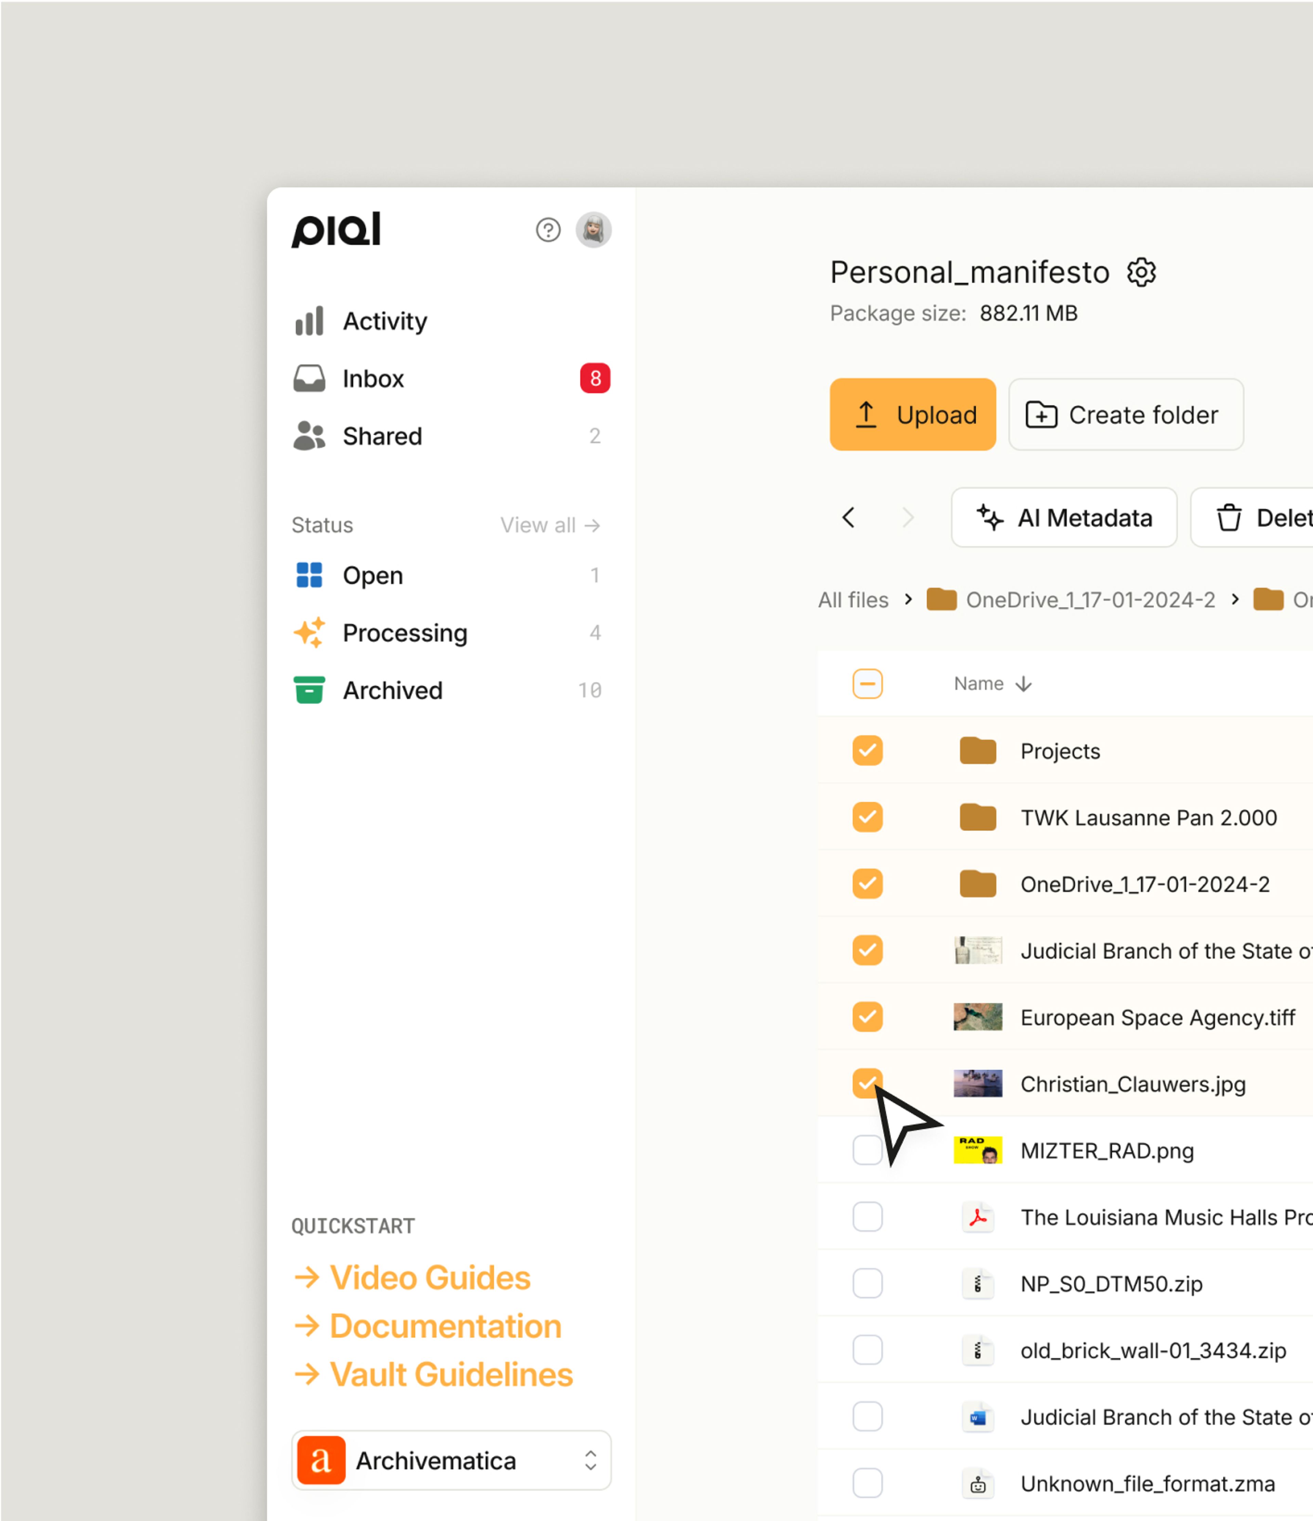Click the Projects folder icon
Image resolution: width=1313 pixels, height=1521 pixels.
(x=978, y=750)
